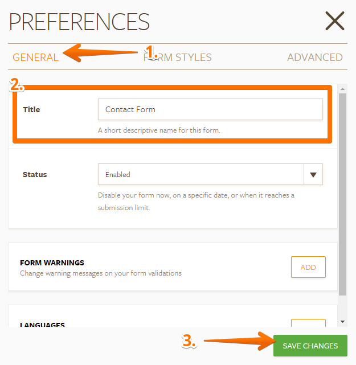Viewport: 356px width, 365px height.
Task: Go to the Advanced tab
Action: point(314,57)
